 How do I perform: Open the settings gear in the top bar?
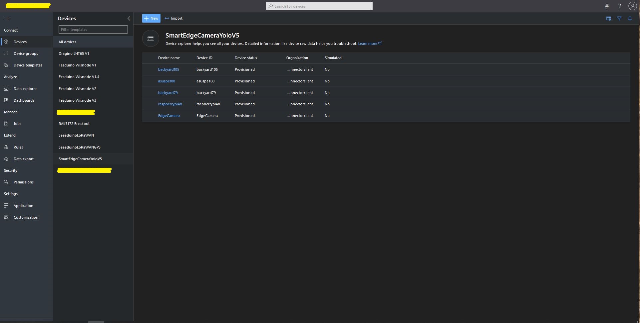pos(607,6)
